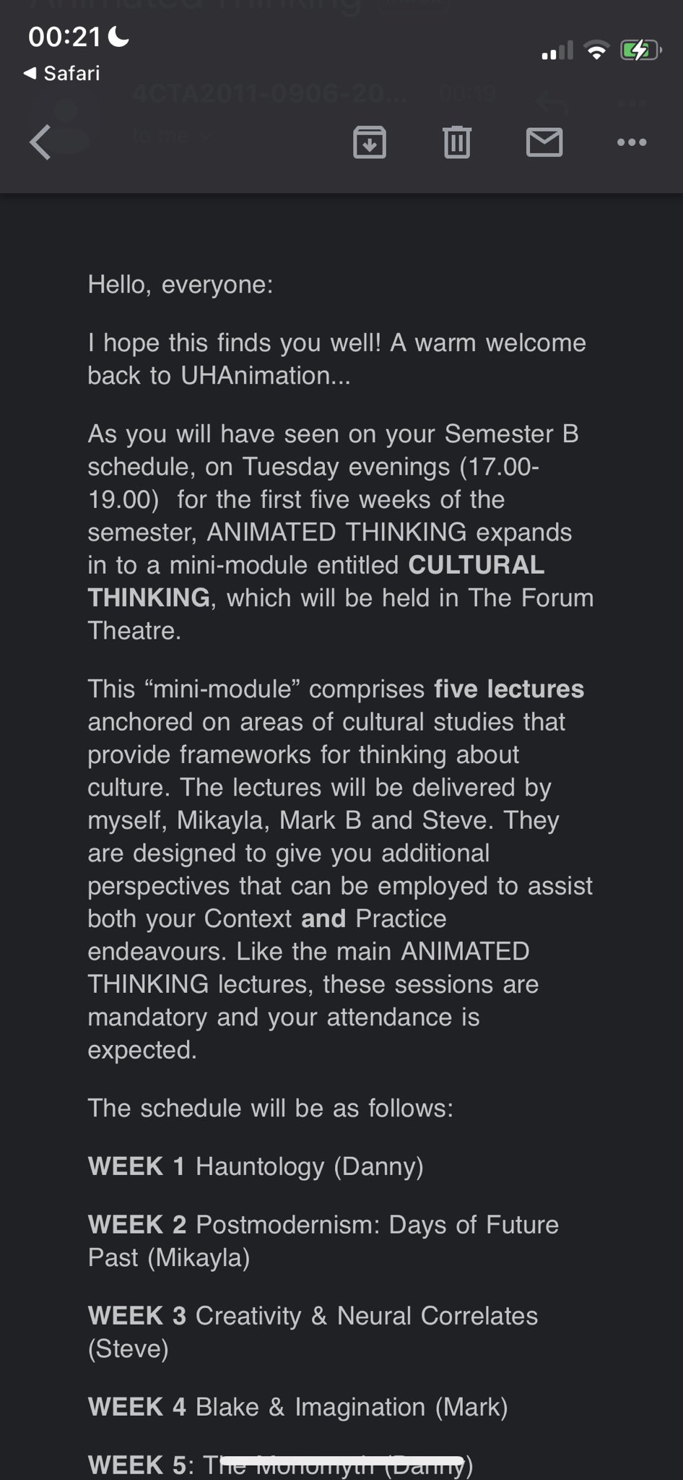The height and width of the screenshot is (1480, 683).
Task: Open the three-dot more options menu
Action: pos(632,142)
